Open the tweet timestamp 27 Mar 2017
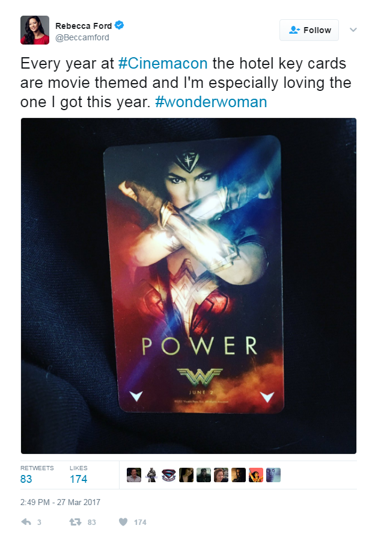378x540 pixels. pyautogui.click(x=60, y=502)
